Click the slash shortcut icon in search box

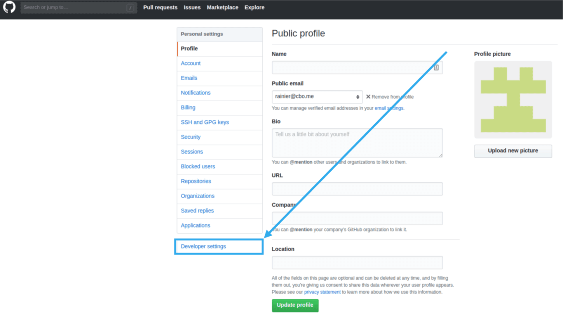point(131,8)
